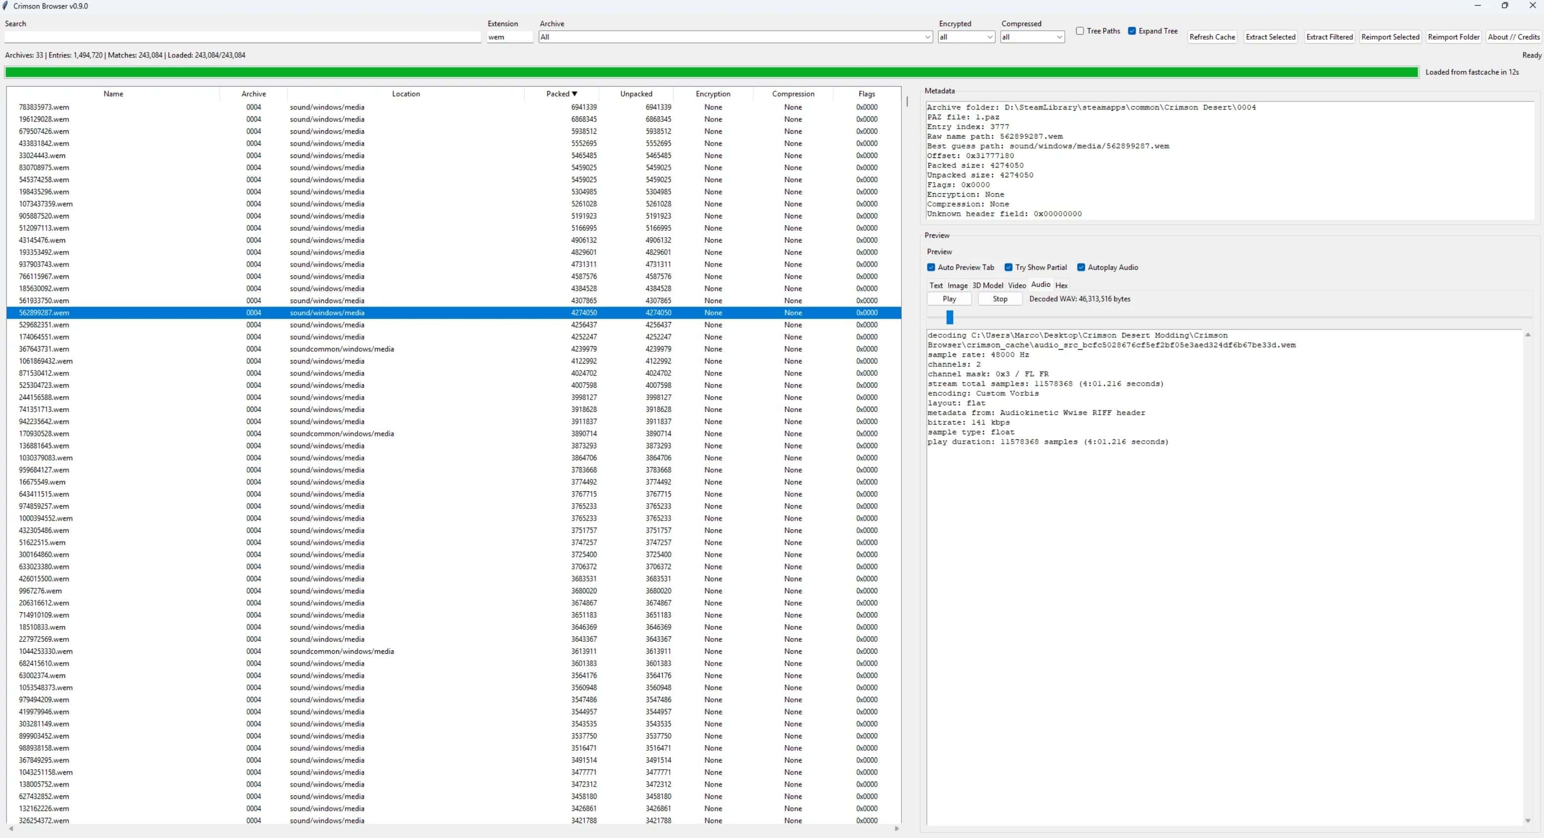The image size is (1544, 838).
Task: Click the Extract Selected button
Action: 1270,37
